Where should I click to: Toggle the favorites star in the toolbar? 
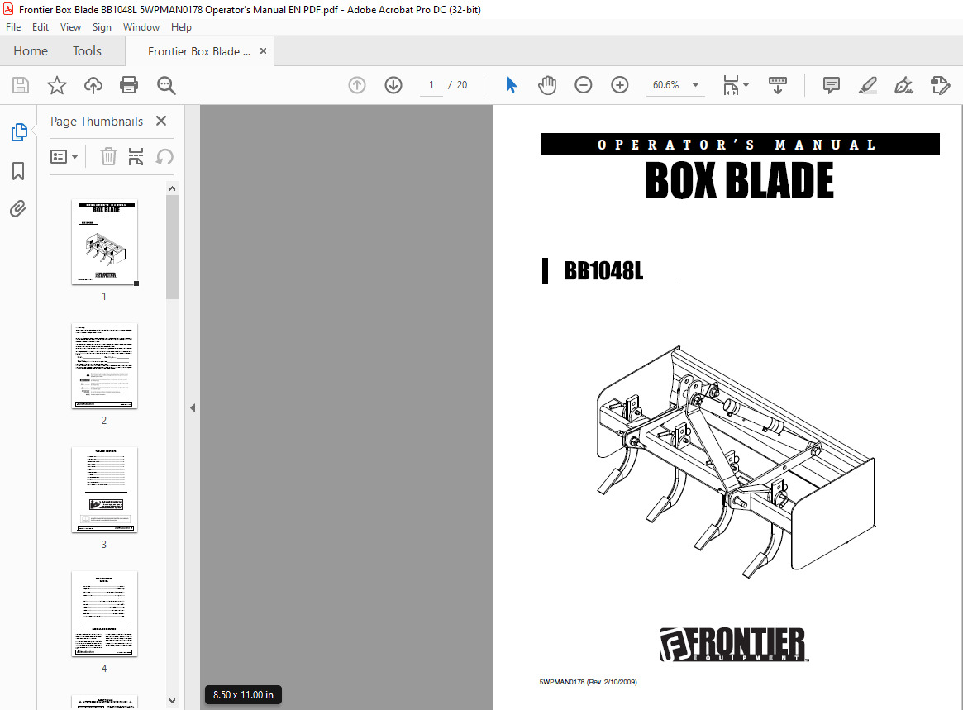click(56, 84)
